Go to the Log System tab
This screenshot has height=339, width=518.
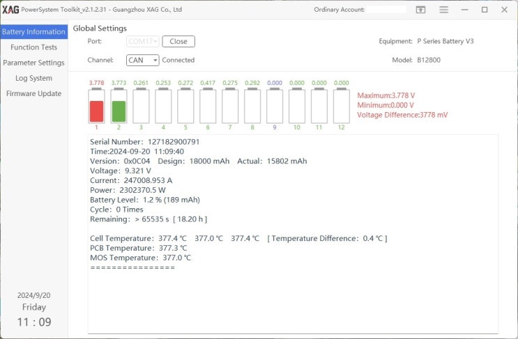33,78
